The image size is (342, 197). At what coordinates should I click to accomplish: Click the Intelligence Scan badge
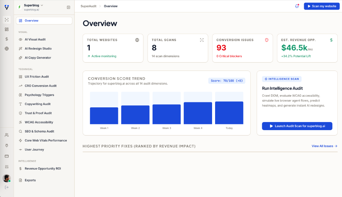tap(282, 79)
